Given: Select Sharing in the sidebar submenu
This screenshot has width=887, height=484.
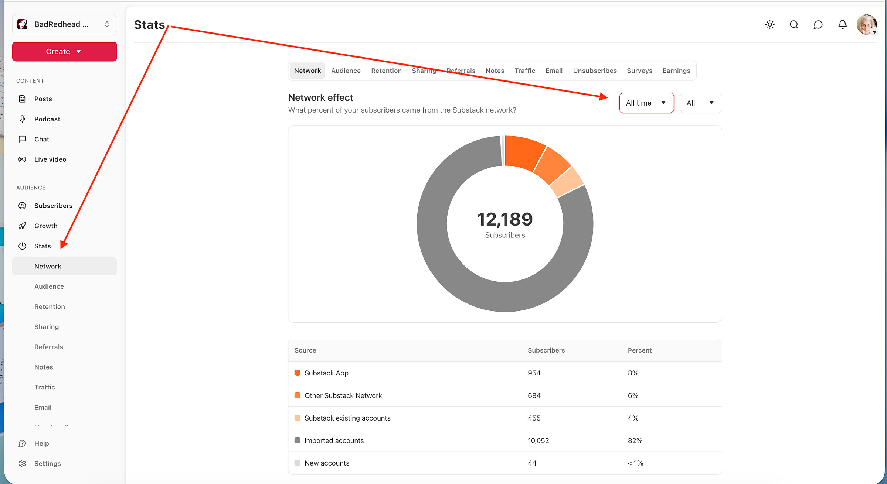Looking at the screenshot, I should click(x=65, y=327).
